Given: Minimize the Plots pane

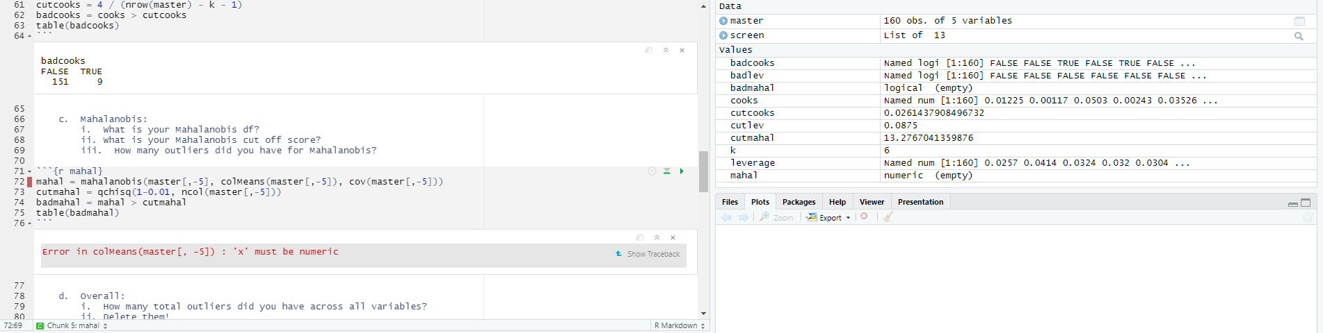Looking at the screenshot, I should tap(1292, 203).
